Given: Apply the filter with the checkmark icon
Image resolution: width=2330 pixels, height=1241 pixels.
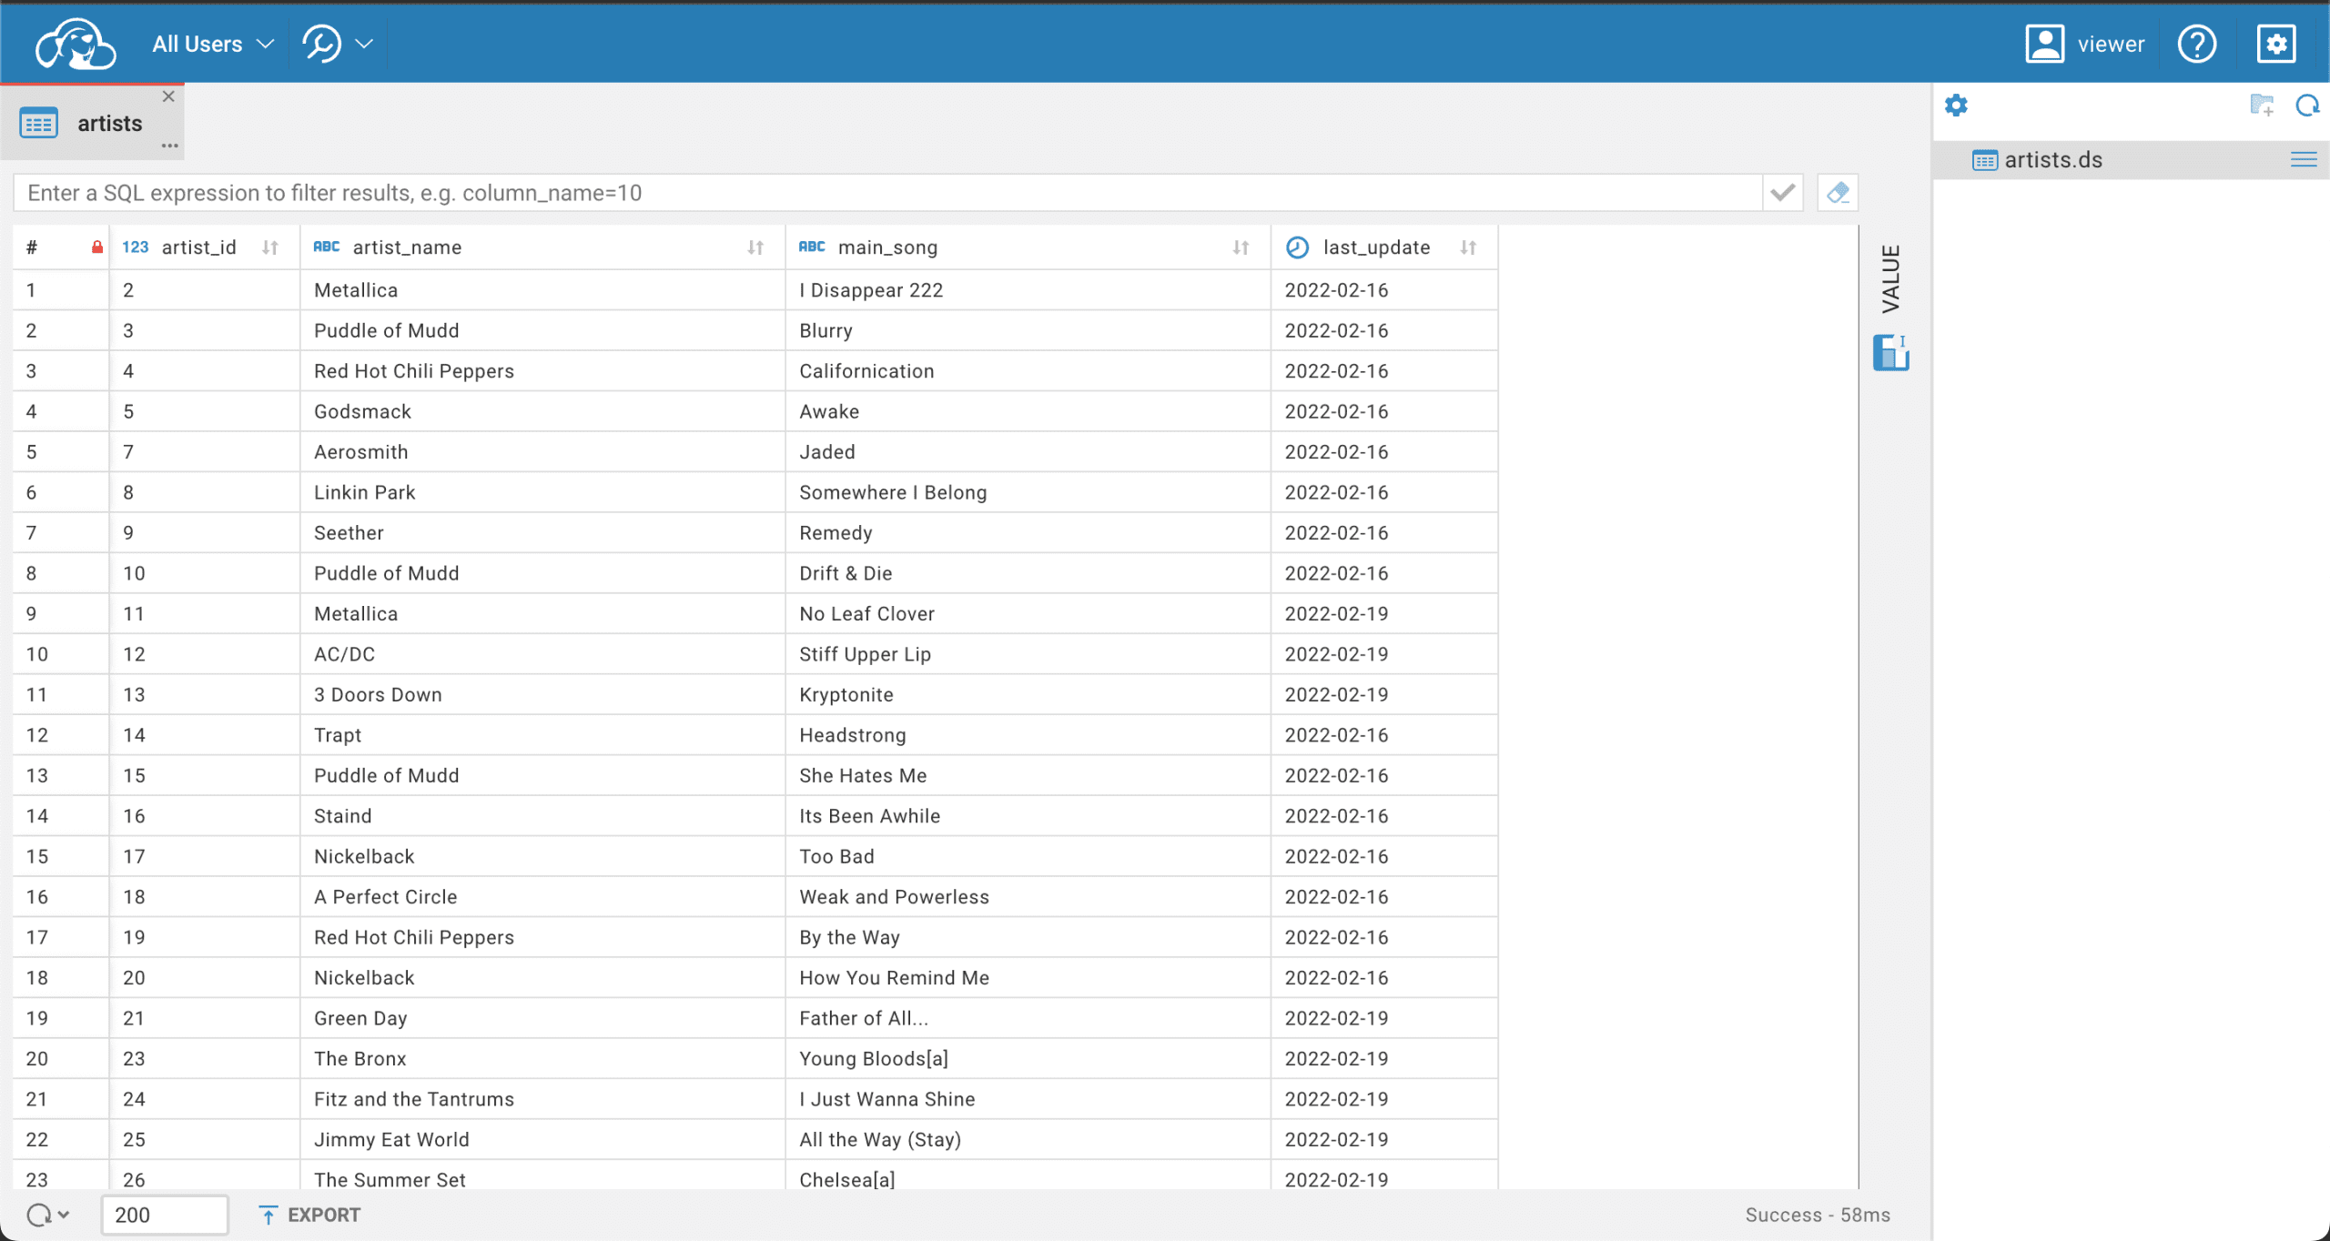Looking at the screenshot, I should click(1783, 193).
